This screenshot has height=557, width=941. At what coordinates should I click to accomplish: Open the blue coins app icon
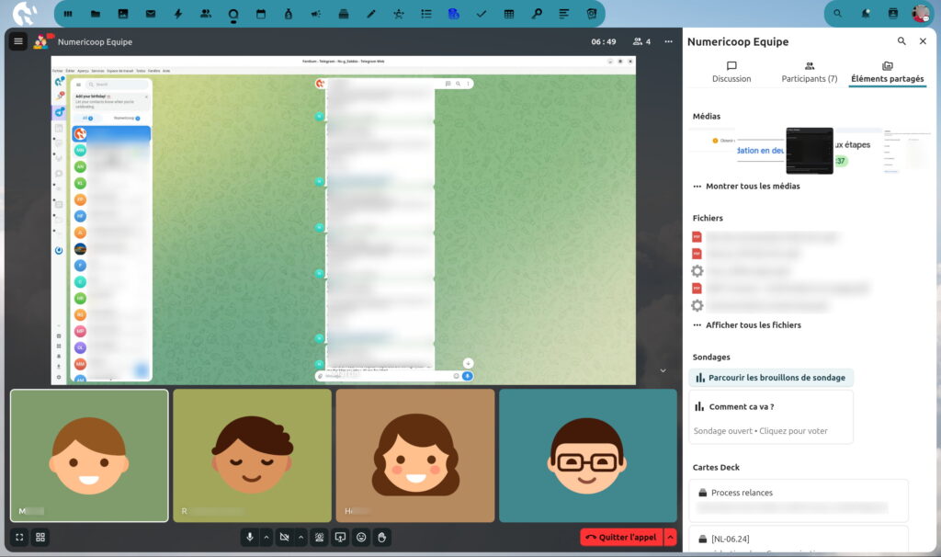(x=454, y=14)
